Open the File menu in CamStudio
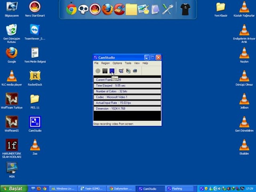Viewport: 256px width, 192px height. click(96, 63)
